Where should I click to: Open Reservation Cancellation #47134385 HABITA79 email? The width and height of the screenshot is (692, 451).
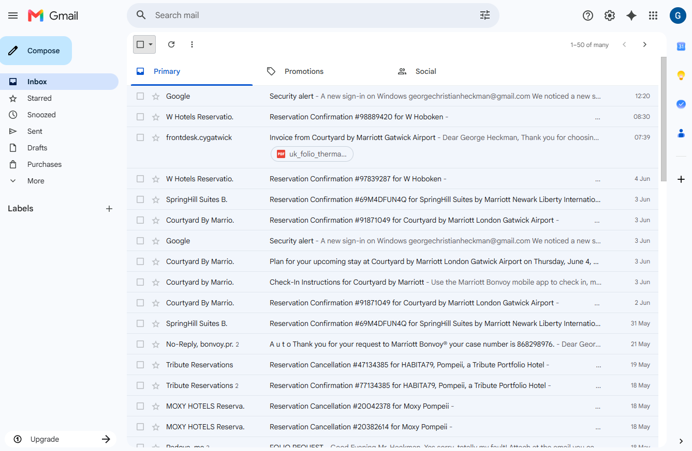392,365
